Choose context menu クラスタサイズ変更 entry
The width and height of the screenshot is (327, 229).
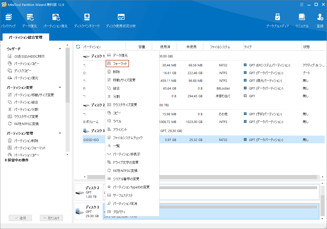(132, 105)
